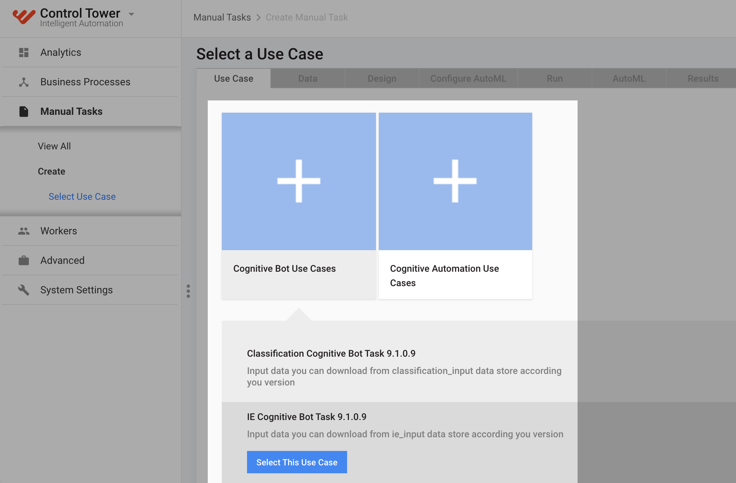Click the plus icon on Cognitive Automation card
This screenshot has height=483, width=736.
pyautogui.click(x=455, y=181)
